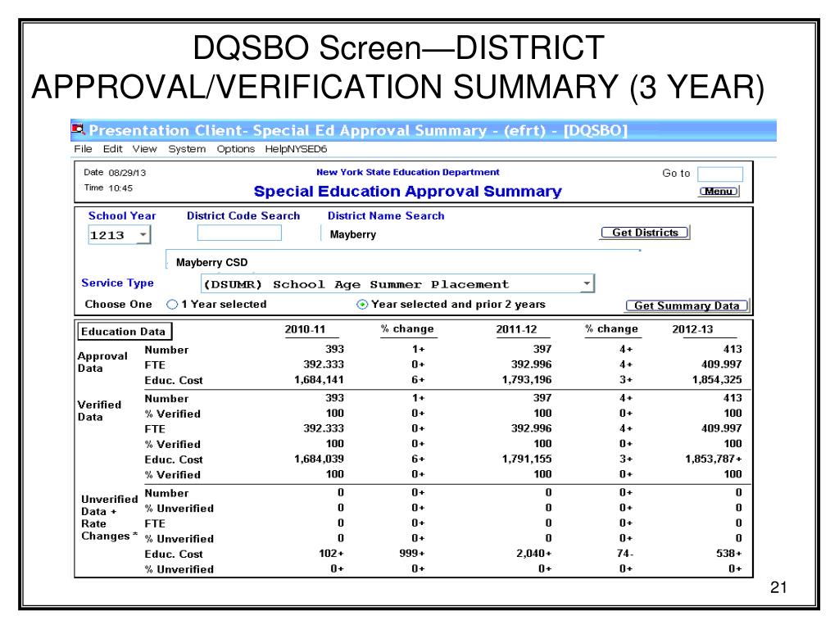
Task: Click the Unverified Data + Rate Changes label
Action: 109,518
